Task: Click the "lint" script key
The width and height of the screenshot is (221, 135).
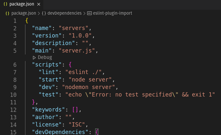Action: [x=48, y=72]
